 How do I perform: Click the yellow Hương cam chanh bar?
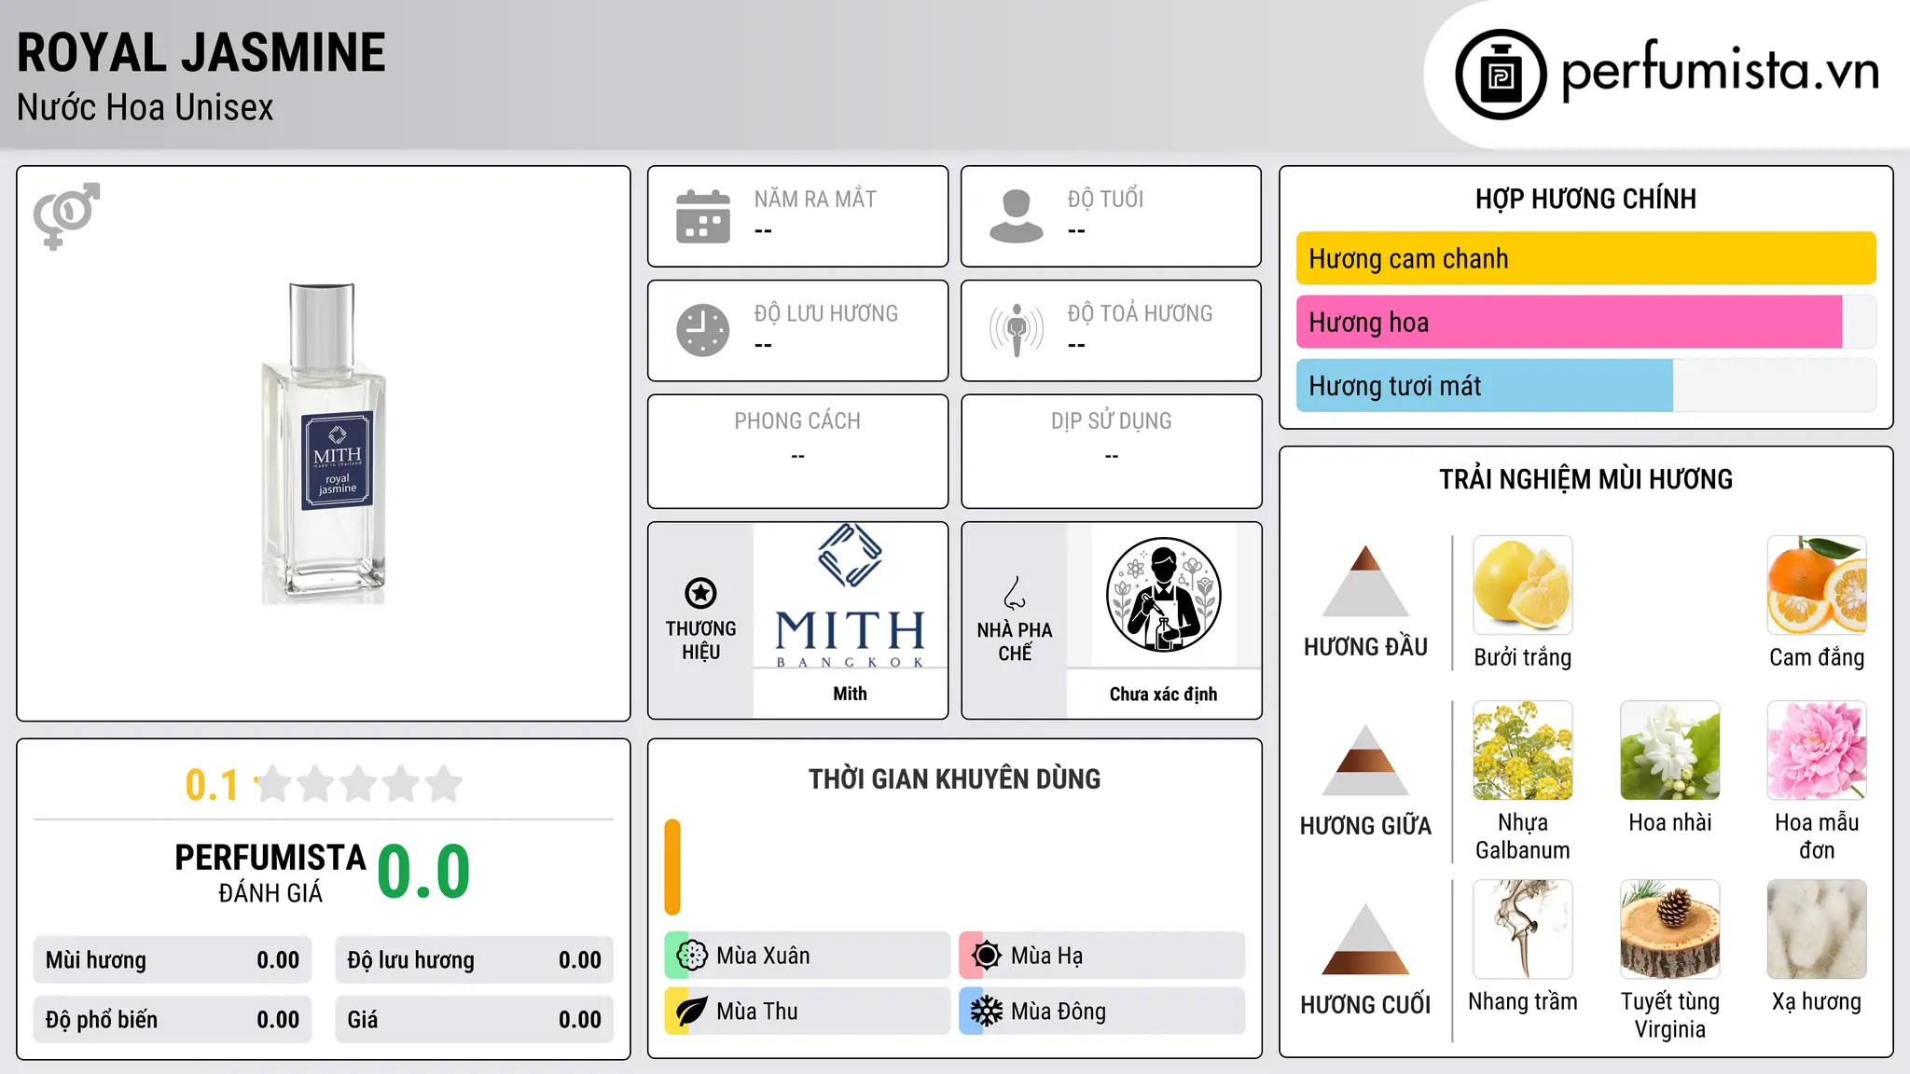click(1586, 258)
